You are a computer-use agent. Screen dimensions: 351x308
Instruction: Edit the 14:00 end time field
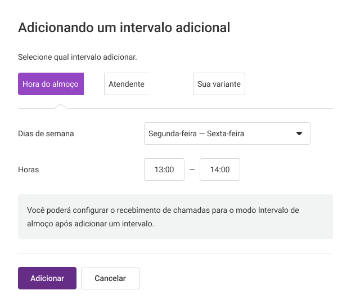[220, 169]
